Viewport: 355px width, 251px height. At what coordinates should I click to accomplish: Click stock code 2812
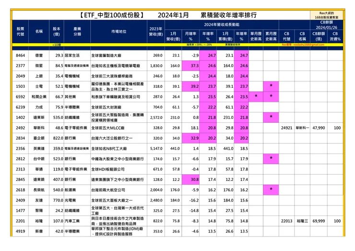[20, 159]
